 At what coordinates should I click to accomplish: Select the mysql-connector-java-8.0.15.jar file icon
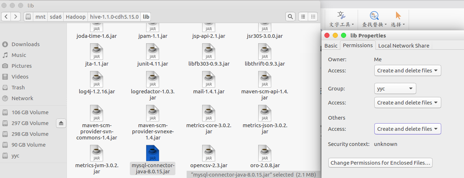[x=153, y=153]
